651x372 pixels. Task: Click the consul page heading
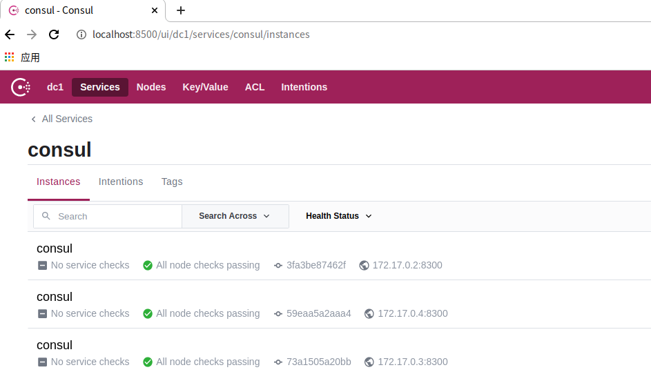tap(59, 150)
